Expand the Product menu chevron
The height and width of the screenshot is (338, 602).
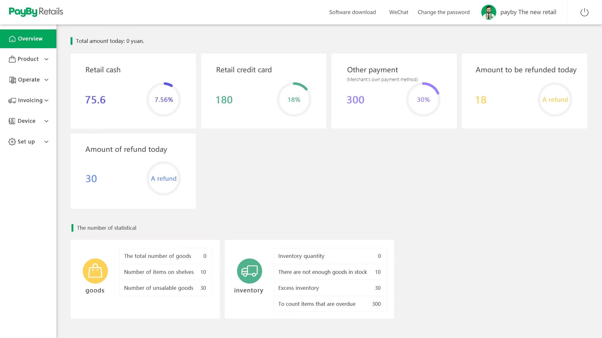pyautogui.click(x=46, y=59)
